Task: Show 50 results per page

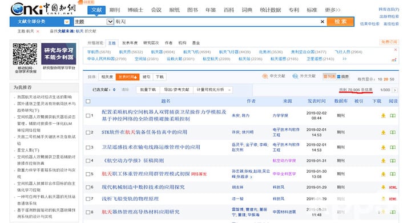Action: (392, 79)
